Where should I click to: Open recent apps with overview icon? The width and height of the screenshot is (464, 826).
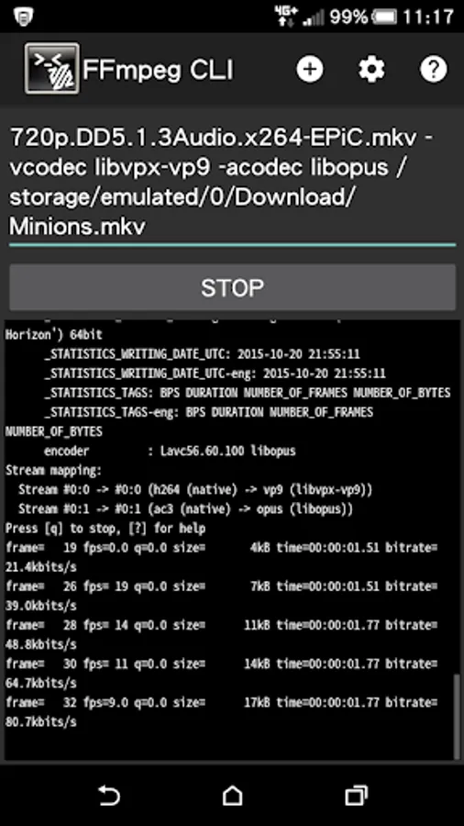[x=356, y=795]
